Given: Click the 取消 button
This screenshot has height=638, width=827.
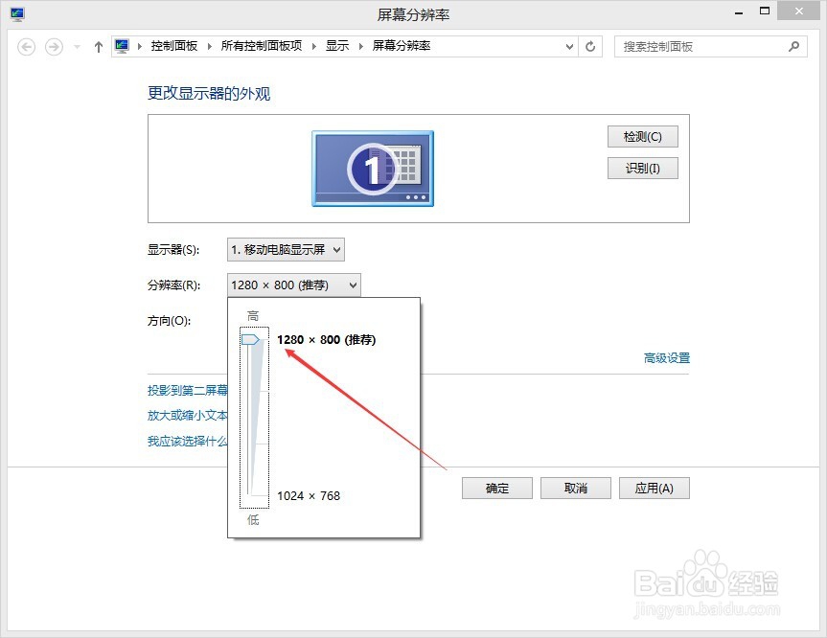Looking at the screenshot, I should (575, 489).
